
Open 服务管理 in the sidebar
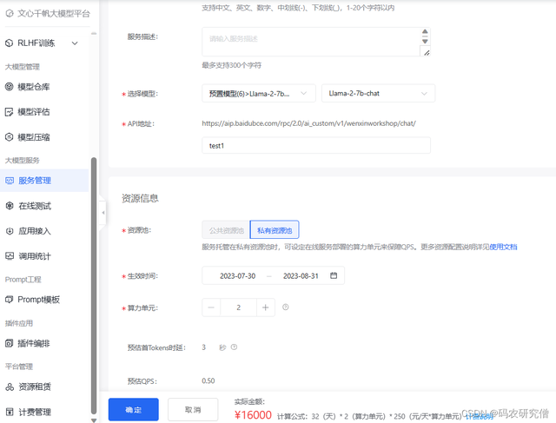coord(35,181)
